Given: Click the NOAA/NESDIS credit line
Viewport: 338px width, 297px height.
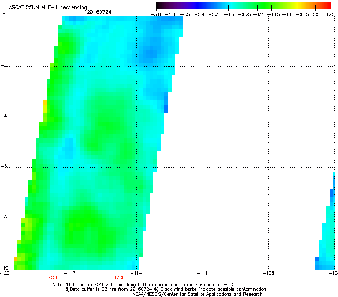Looking at the screenshot, I should [197, 294].
